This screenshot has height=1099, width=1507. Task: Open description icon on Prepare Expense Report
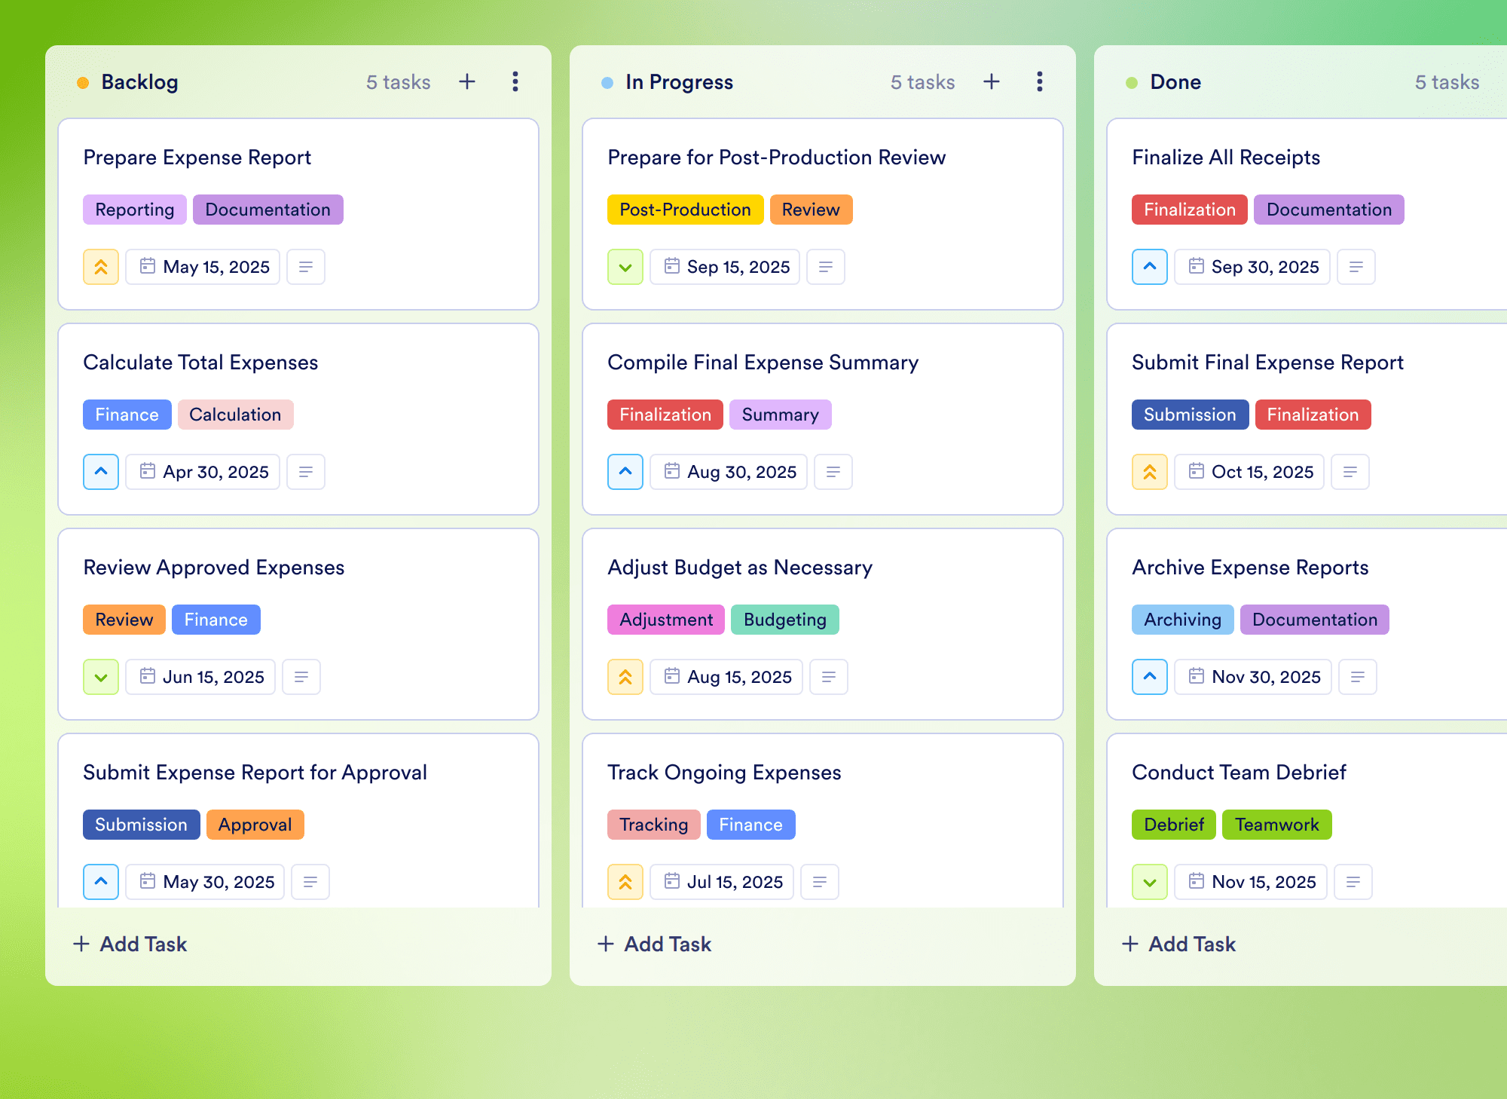point(306,267)
